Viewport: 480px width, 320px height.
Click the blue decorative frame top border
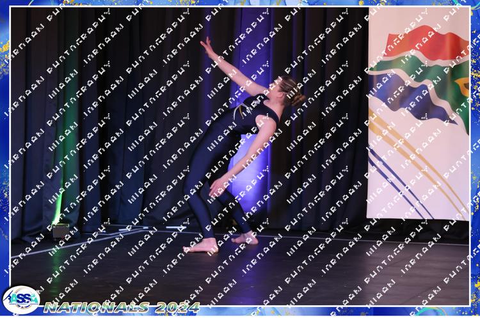click(240, 3)
